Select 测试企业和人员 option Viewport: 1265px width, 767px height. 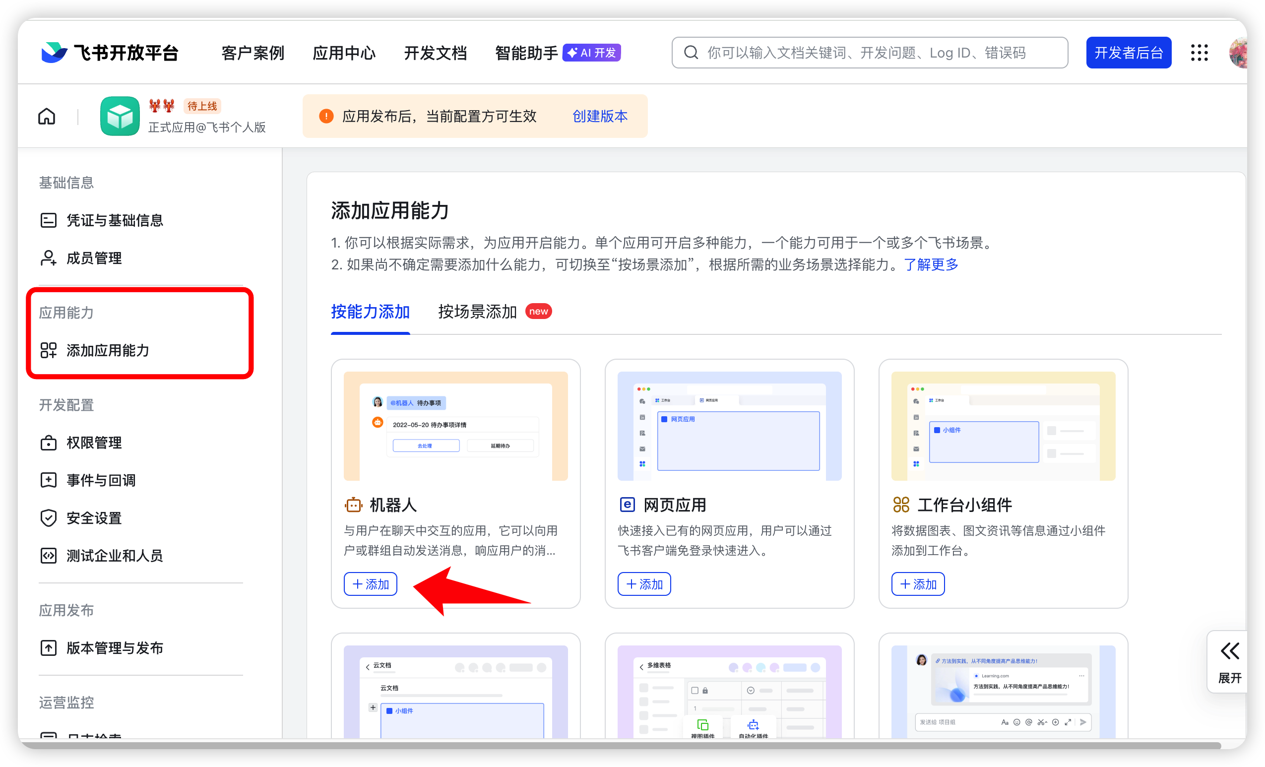pyautogui.click(x=115, y=556)
